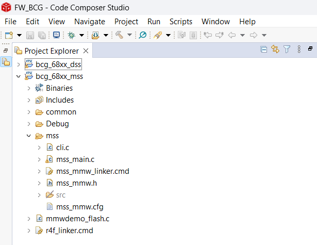Open the Edit menu

click(x=32, y=22)
